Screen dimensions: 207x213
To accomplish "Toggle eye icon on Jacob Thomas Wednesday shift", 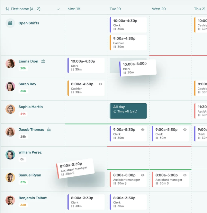I will tap(185, 130).
